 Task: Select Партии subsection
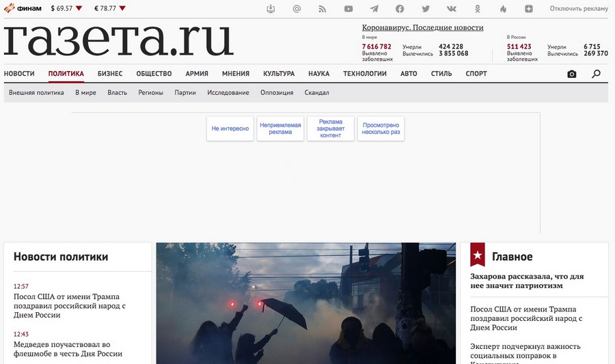click(185, 93)
